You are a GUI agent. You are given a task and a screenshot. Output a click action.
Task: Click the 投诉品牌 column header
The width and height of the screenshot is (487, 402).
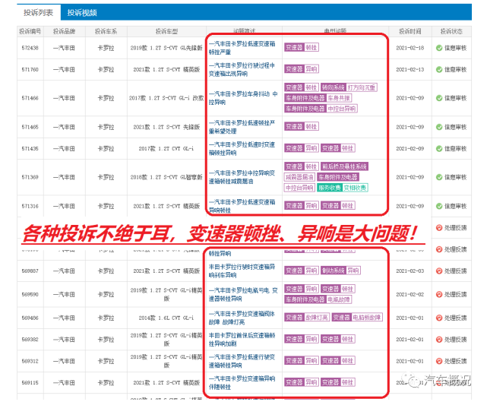point(64,31)
